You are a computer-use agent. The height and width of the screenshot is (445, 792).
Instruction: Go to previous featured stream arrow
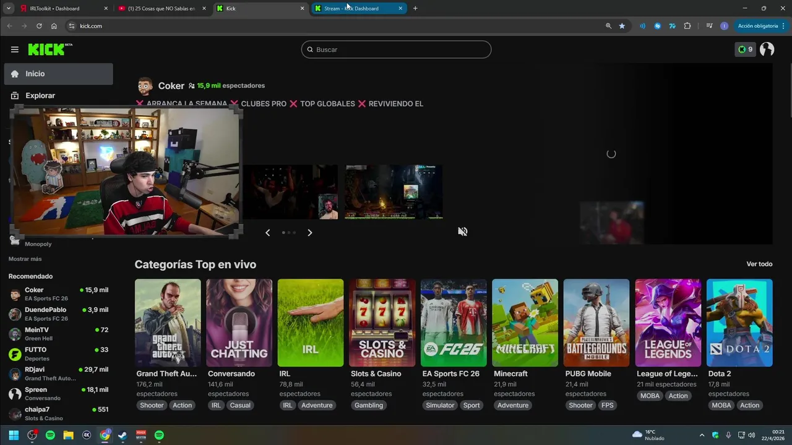point(267,232)
